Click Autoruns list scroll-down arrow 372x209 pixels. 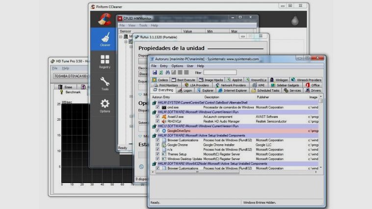click(321, 167)
